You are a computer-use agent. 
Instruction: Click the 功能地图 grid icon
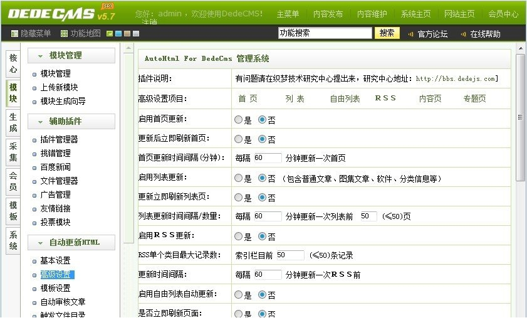point(64,34)
